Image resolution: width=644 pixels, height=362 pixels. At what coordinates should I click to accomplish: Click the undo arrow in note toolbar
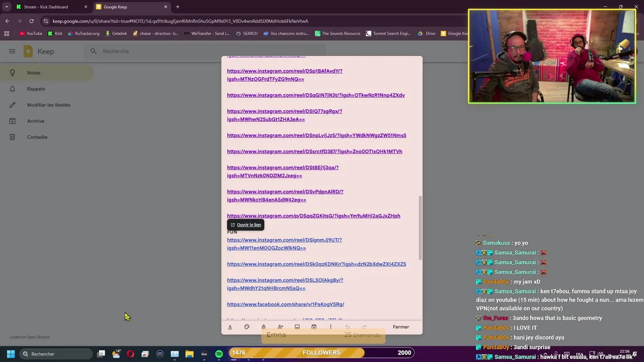[347, 327]
